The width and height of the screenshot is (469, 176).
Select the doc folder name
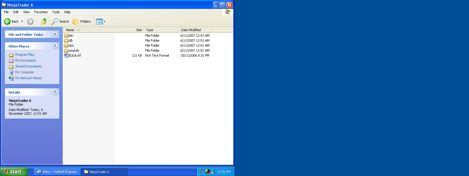coord(72,45)
